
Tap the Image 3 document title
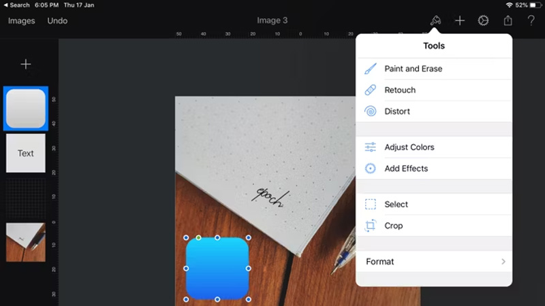tap(272, 20)
